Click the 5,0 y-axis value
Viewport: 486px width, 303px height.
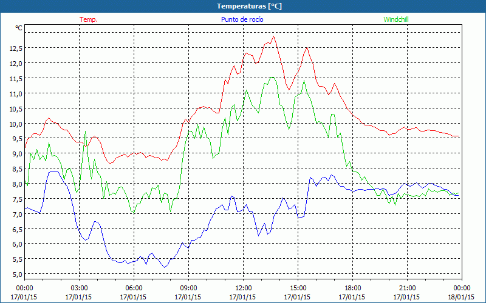pyautogui.click(x=17, y=275)
